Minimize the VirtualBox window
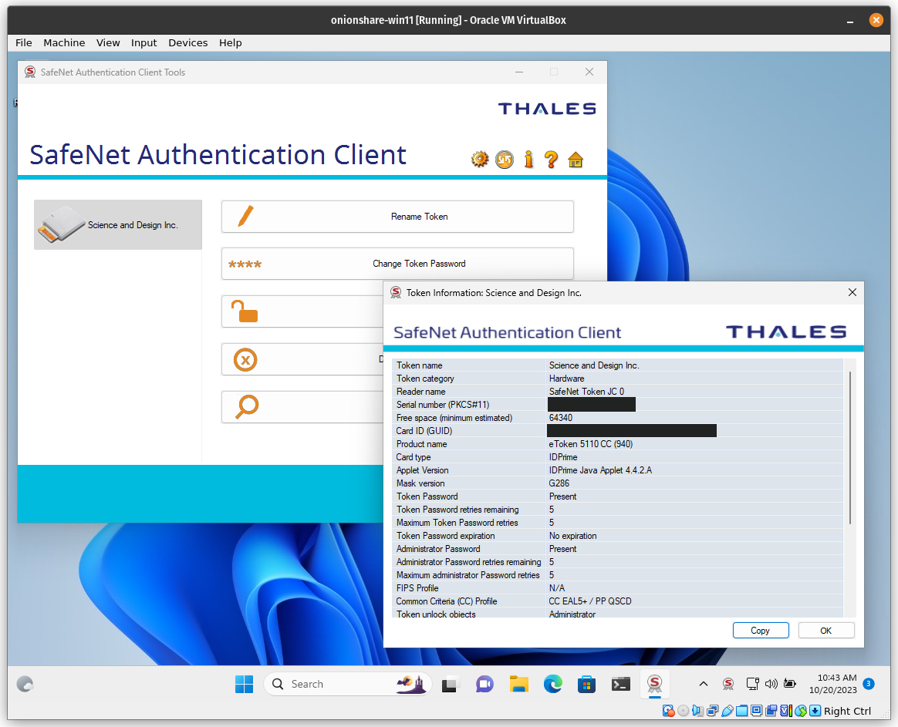Screen dimensions: 898x727 click(850, 20)
